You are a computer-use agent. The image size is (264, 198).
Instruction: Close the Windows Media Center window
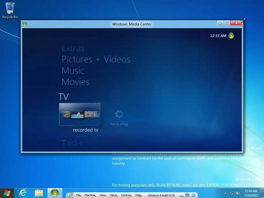(236, 23)
